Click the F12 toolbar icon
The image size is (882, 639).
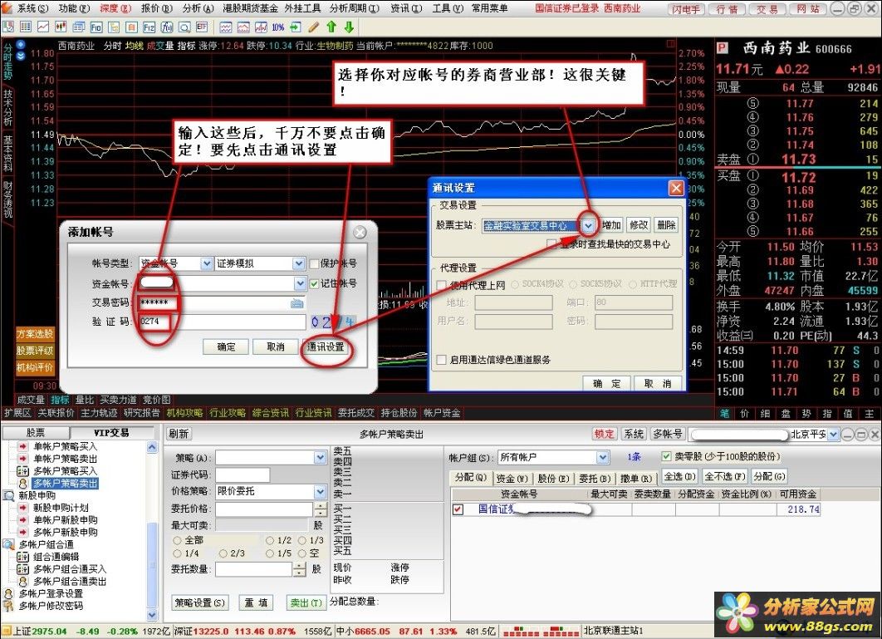[x=149, y=27]
